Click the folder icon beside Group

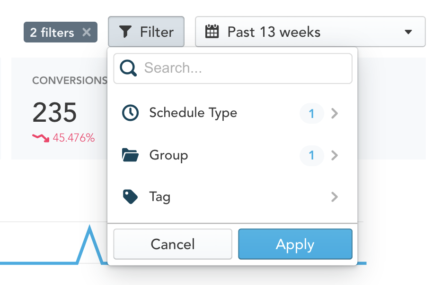pyautogui.click(x=130, y=155)
